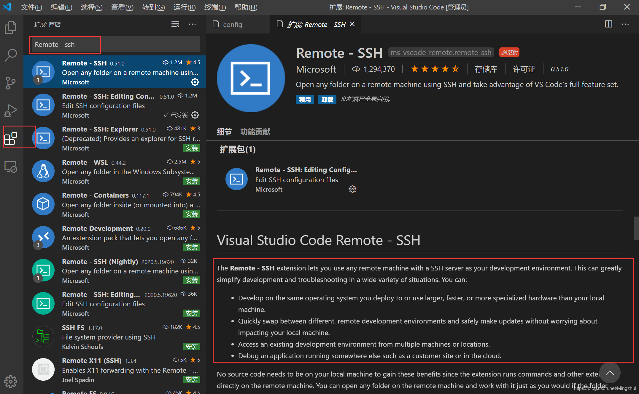Click the 卸载 uninstall button
This screenshot has height=394, width=639.
coord(327,99)
